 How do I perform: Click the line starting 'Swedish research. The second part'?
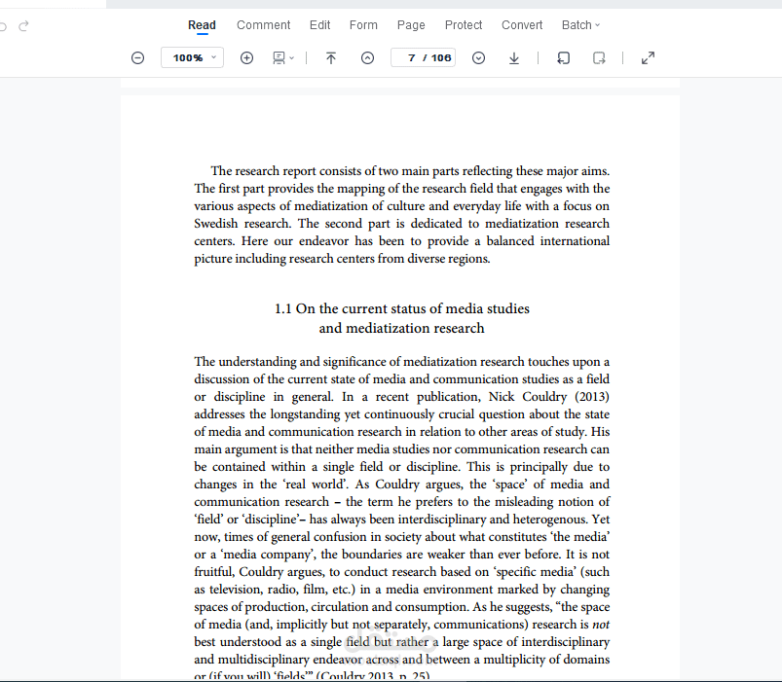click(x=402, y=223)
